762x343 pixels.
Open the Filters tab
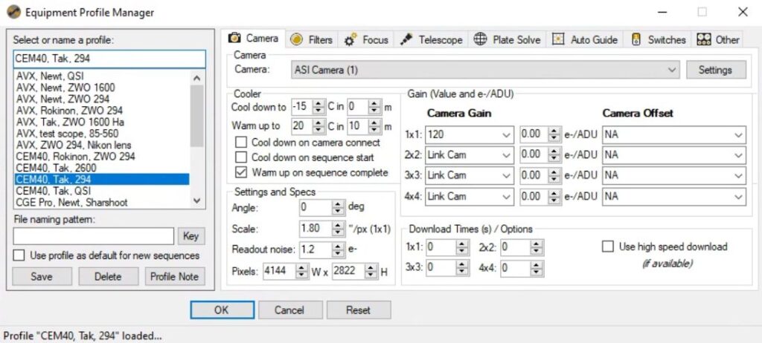pos(312,40)
